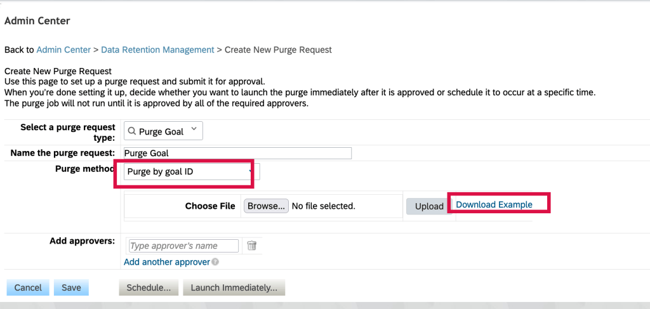Click the Download Example link
This screenshot has height=309, width=650.
click(x=494, y=204)
